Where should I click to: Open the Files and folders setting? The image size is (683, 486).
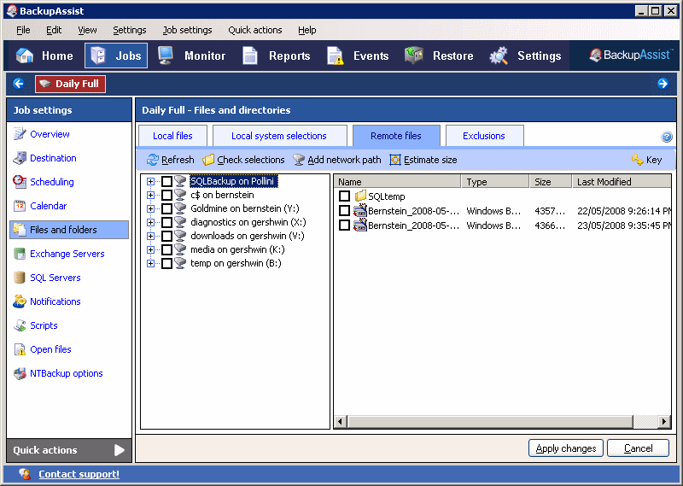pos(69,230)
